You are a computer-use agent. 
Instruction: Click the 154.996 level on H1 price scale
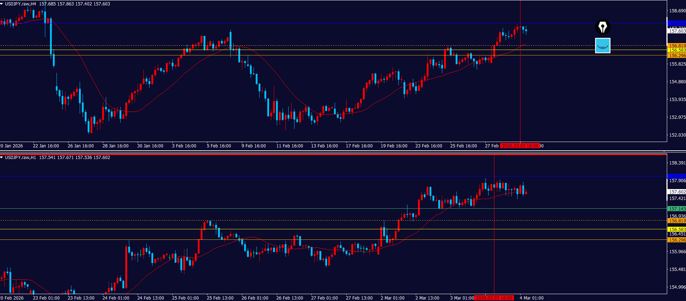click(677, 287)
